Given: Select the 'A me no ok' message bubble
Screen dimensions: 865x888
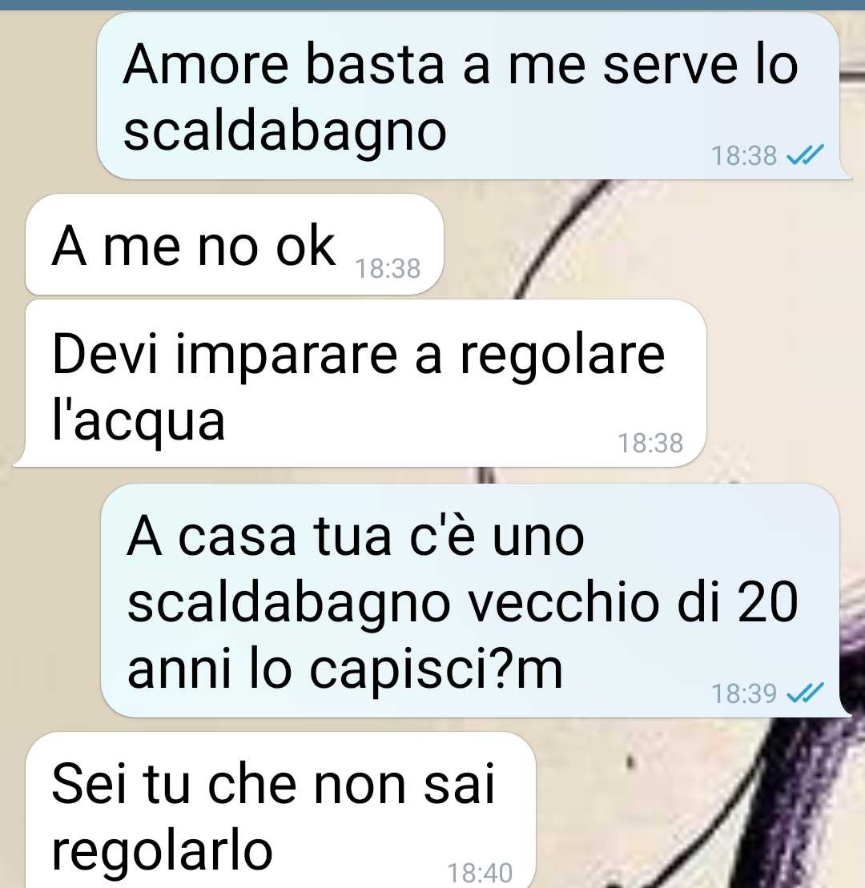Looking at the screenshot, I should 235,245.
